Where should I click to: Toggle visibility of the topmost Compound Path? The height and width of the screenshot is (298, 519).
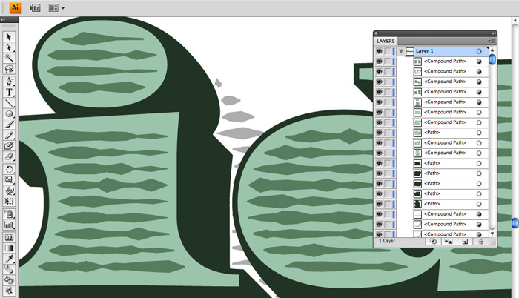click(380, 62)
